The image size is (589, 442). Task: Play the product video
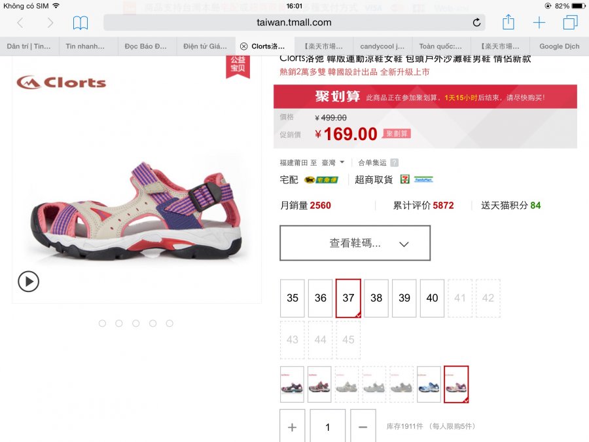click(x=29, y=282)
